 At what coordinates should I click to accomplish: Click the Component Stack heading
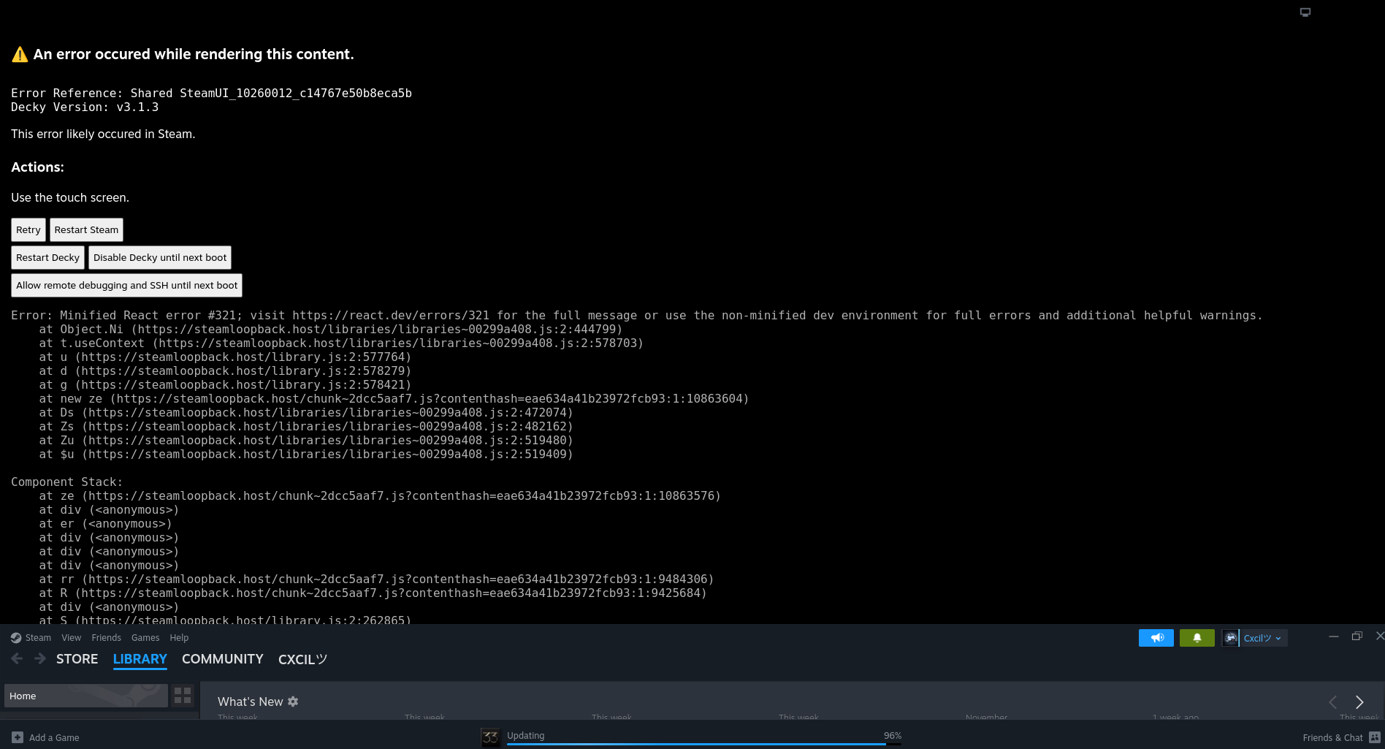pos(66,482)
